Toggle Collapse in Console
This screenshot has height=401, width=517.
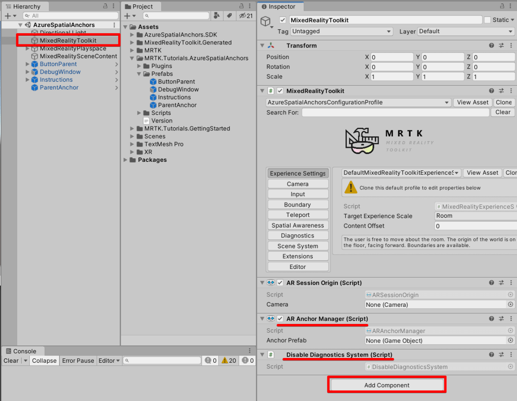click(44, 361)
